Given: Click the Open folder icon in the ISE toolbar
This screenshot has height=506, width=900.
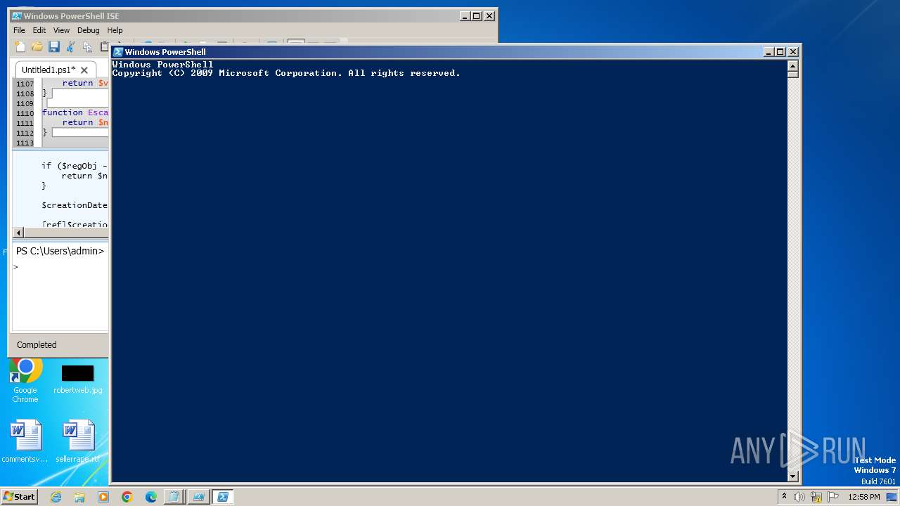Looking at the screenshot, I should (37, 46).
